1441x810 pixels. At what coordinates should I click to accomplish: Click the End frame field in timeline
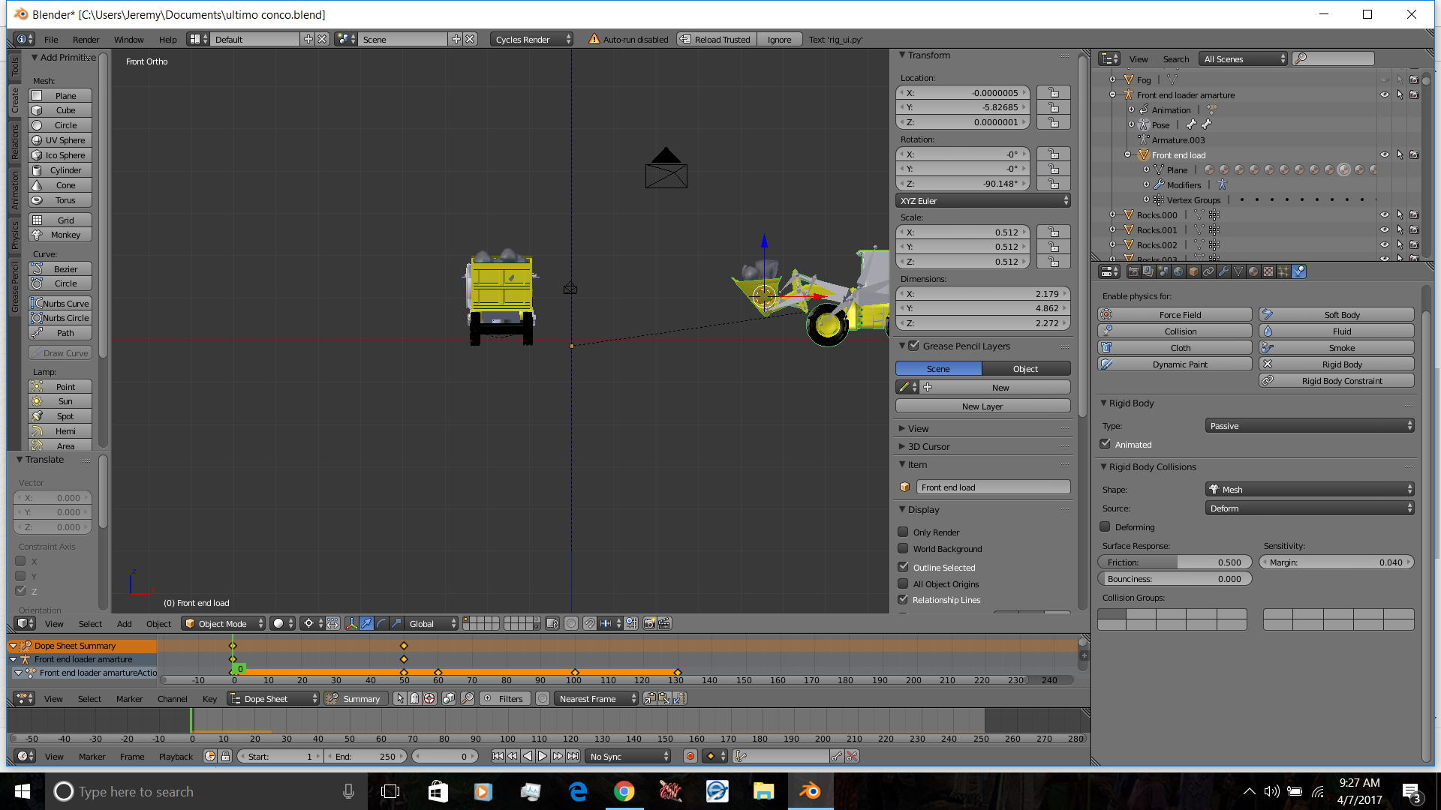[x=366, y=757]
